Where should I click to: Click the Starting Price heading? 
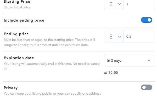[17, 2]
